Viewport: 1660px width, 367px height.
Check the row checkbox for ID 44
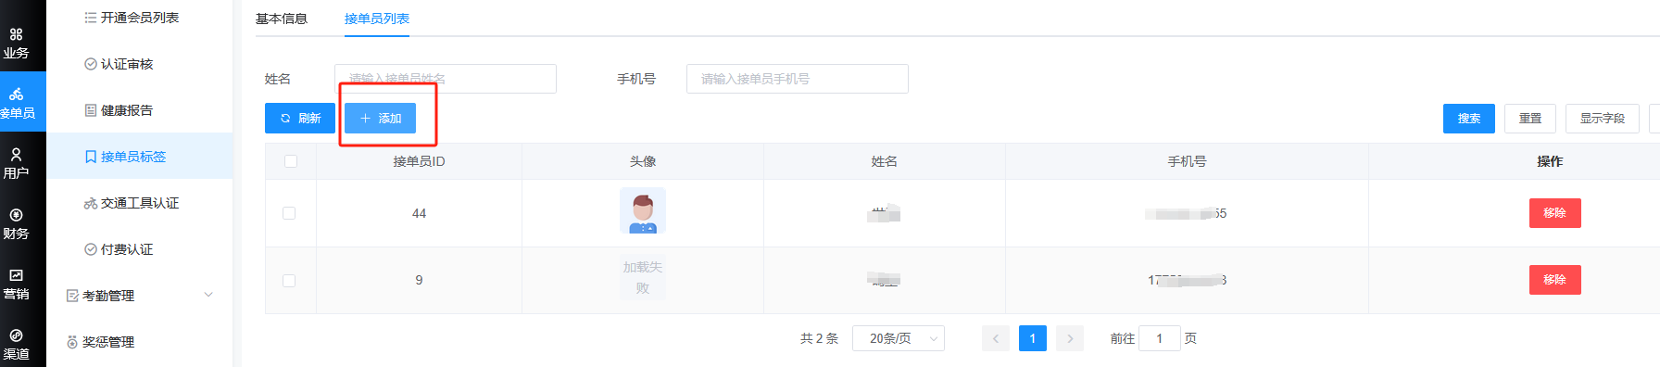pos(289,213)
